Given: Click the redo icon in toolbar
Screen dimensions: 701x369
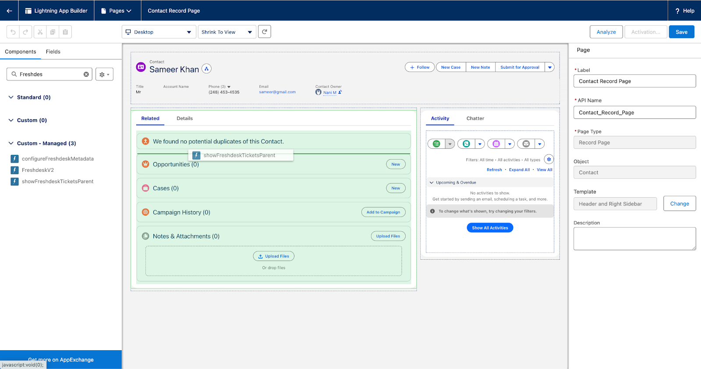Looking at the screenshot, I should coord(25,32).
